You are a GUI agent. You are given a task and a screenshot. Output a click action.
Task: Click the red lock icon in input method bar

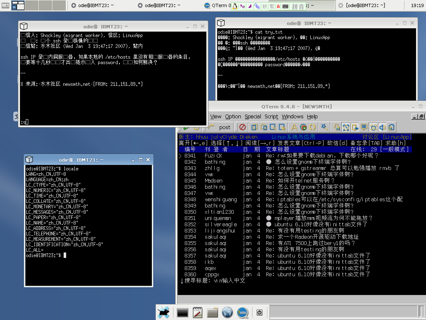click(x=278, y=6)
